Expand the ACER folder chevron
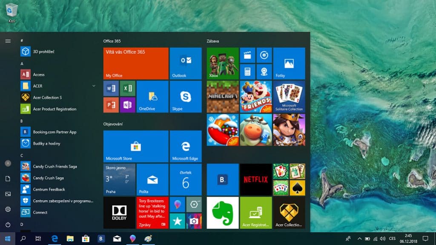The width and height of the screenshot is (436, 245). click(x=94, y=86)
